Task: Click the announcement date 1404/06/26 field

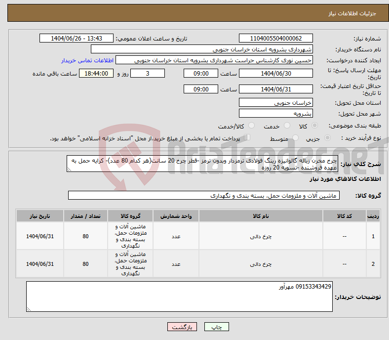Action: (x=77, y=38)
